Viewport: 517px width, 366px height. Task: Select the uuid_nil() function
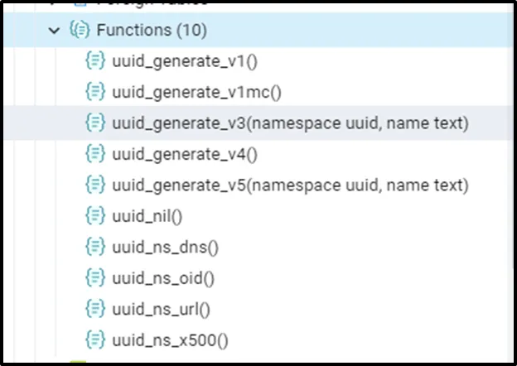[147, 216]
